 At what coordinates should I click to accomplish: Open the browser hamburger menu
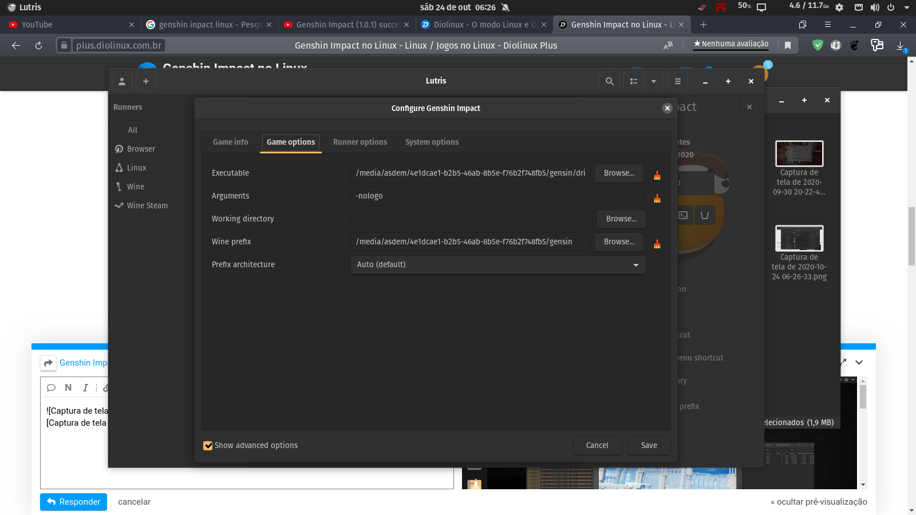tap(828, 25)
